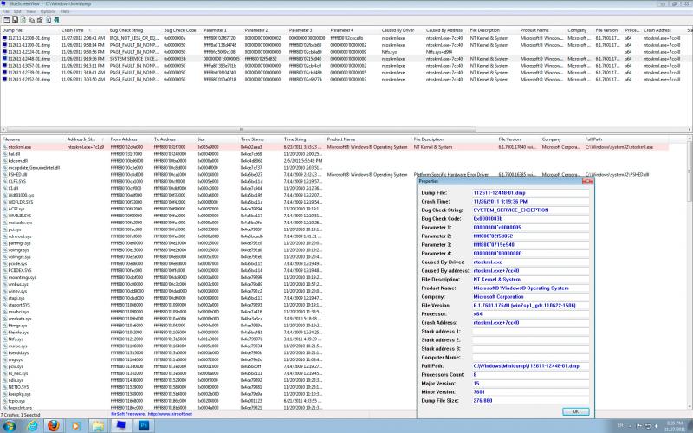The image size is (693, 433).
Task: Select the kdcom.dll driver row
Action: pyautogui.click(x=334, y=161)
